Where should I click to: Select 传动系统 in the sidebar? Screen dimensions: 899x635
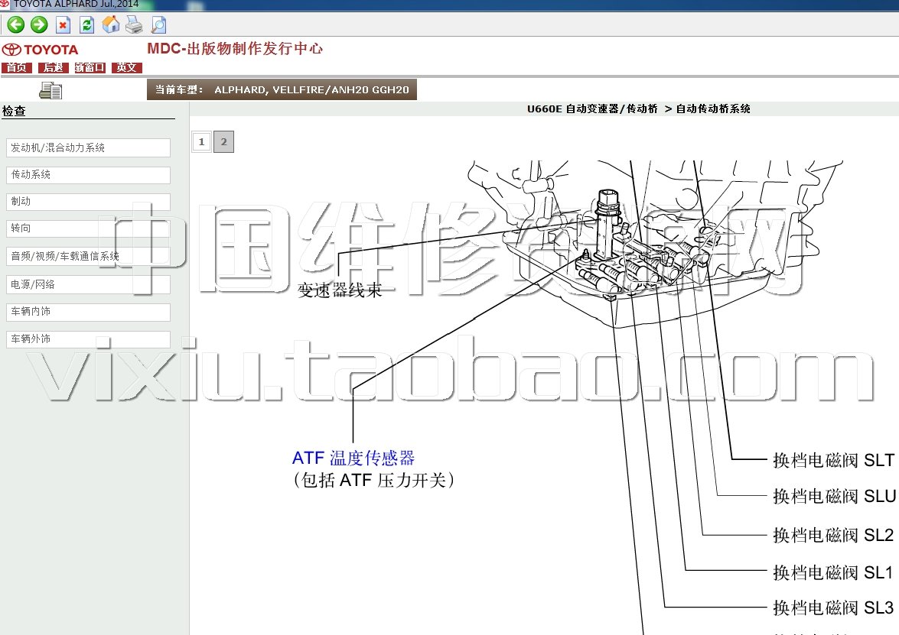[x=88, y=175]
